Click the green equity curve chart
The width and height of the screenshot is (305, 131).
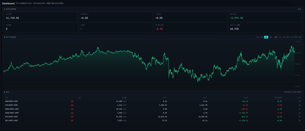point(149,64)
